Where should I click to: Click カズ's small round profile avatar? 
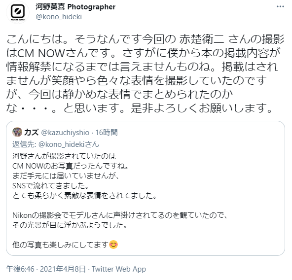tap(17, 132)
